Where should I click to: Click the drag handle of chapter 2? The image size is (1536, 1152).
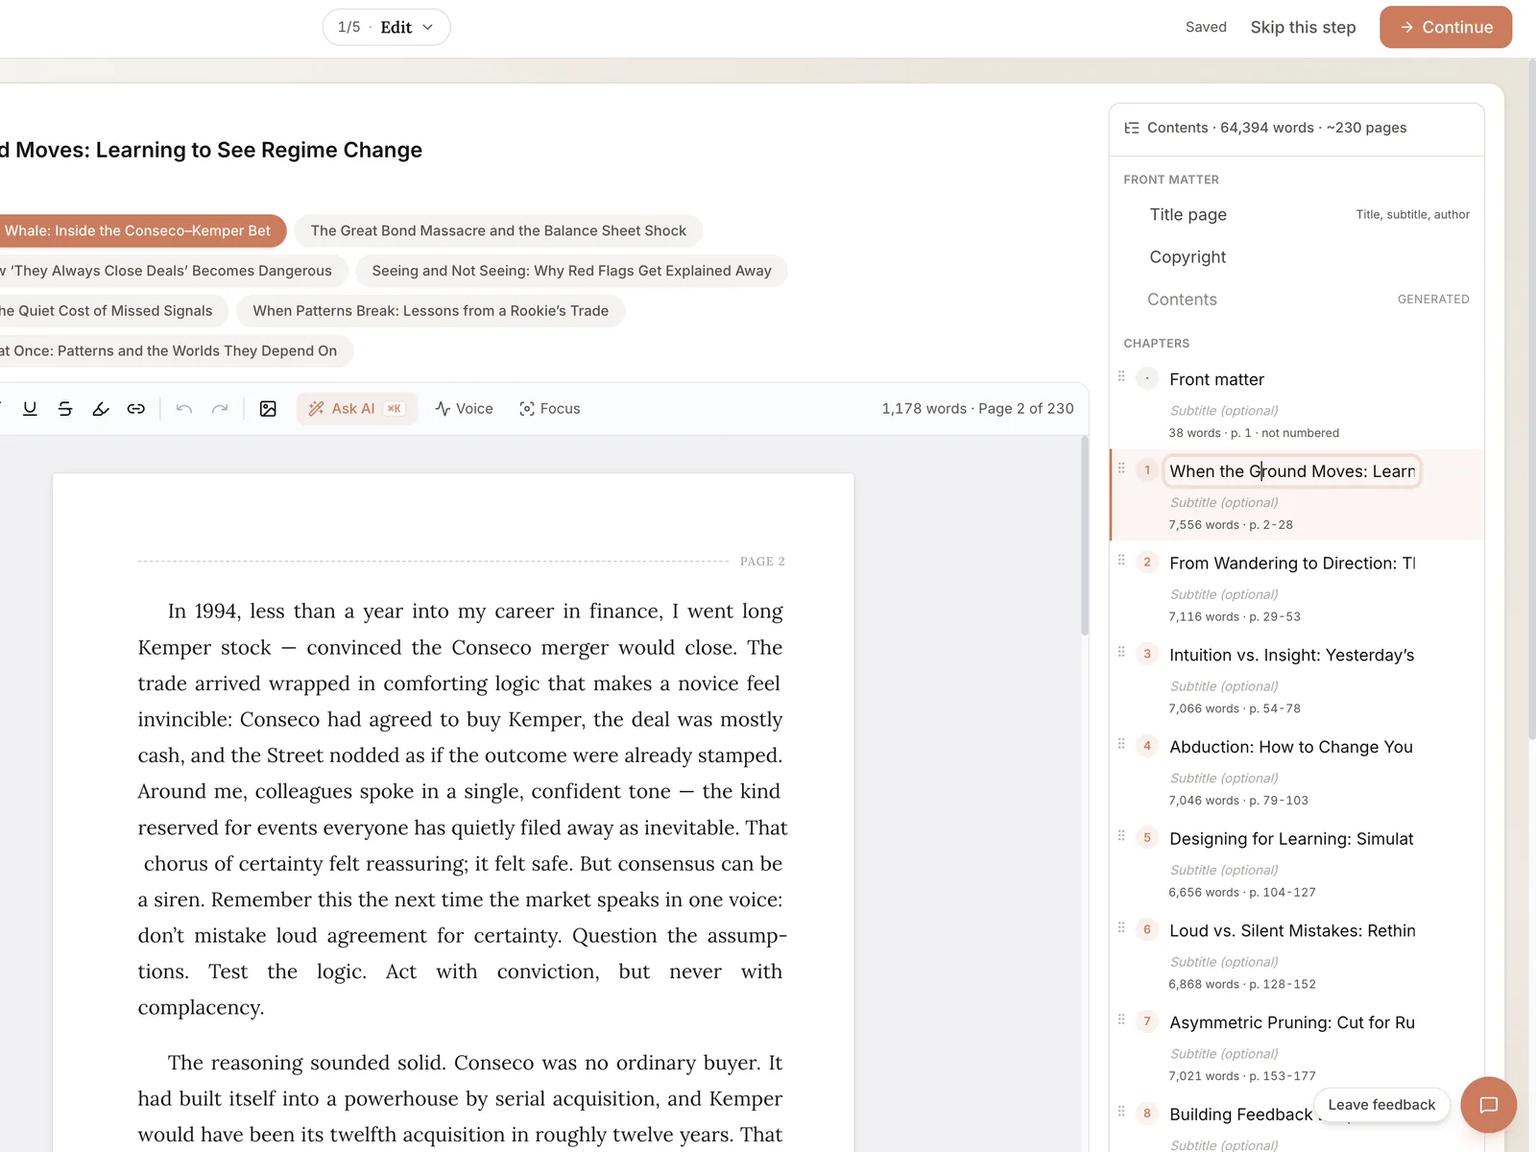pos(1121,560)
